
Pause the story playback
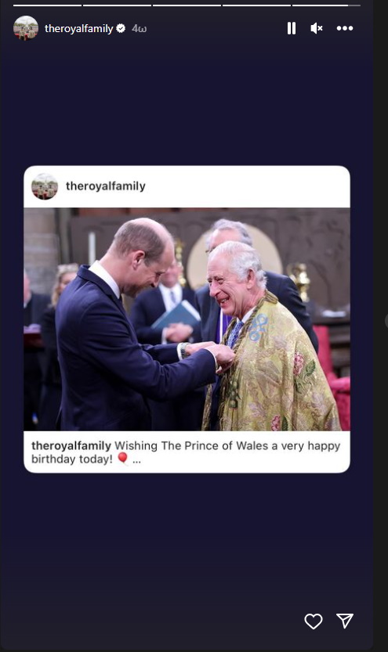pyautogui.click(x=292, y=28)
